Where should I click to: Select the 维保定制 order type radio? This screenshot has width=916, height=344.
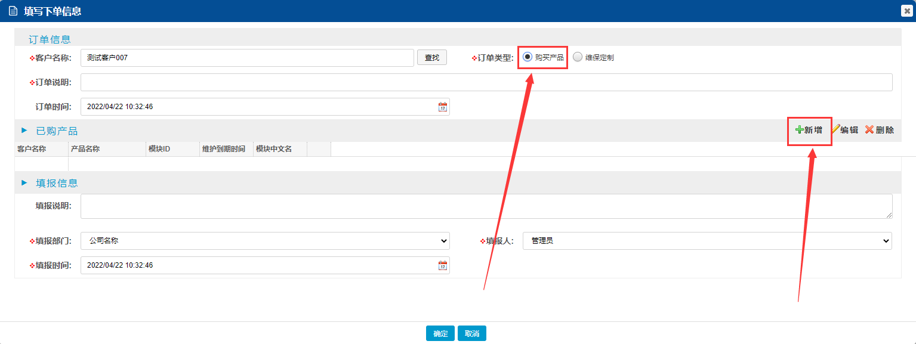(577, 57)
